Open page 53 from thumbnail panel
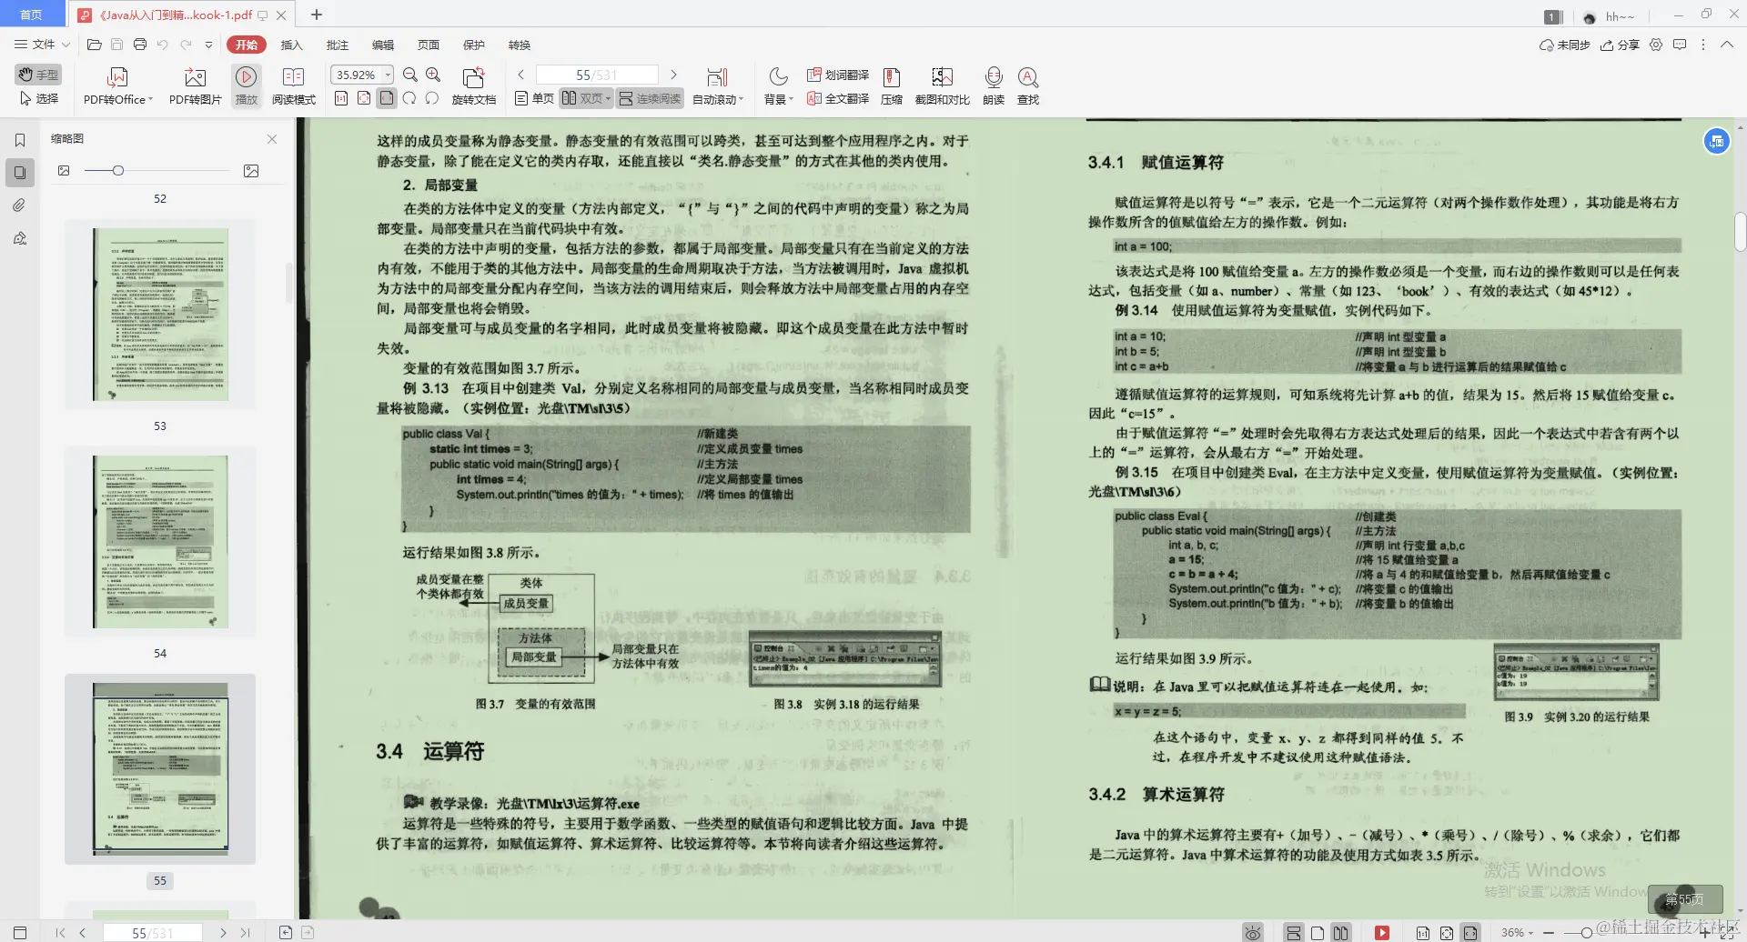 point(160,540)
